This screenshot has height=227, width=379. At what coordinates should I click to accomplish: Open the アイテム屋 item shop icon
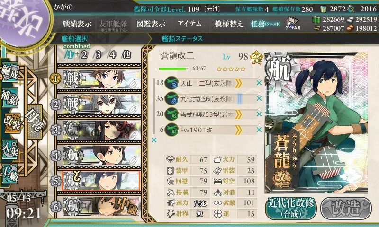coord(293,24)
